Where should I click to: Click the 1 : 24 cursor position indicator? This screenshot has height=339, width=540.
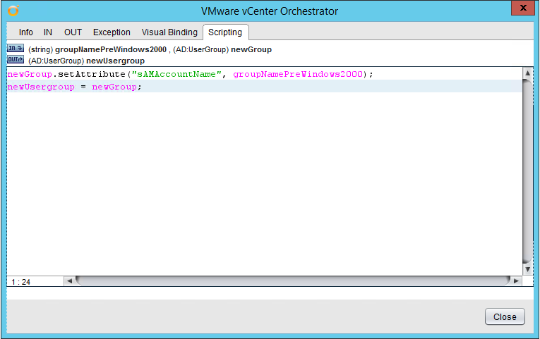(x=21, y=282)
